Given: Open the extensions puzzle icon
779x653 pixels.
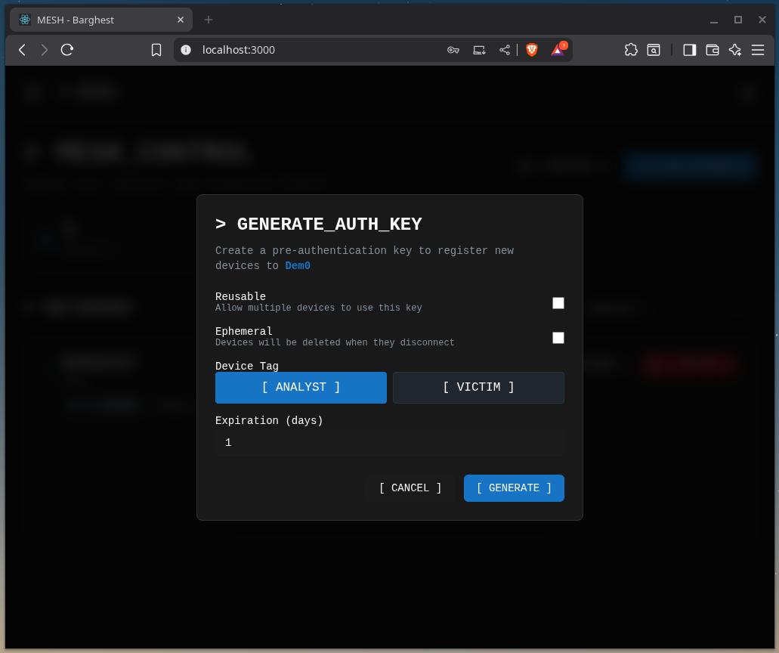Looking at the screenshot, I should [631, 50].
